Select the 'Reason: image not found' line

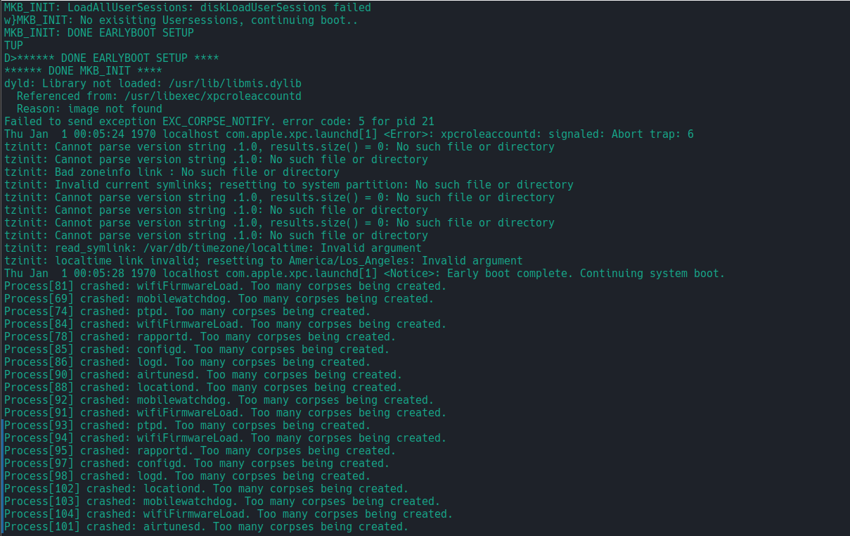[89, 109]
